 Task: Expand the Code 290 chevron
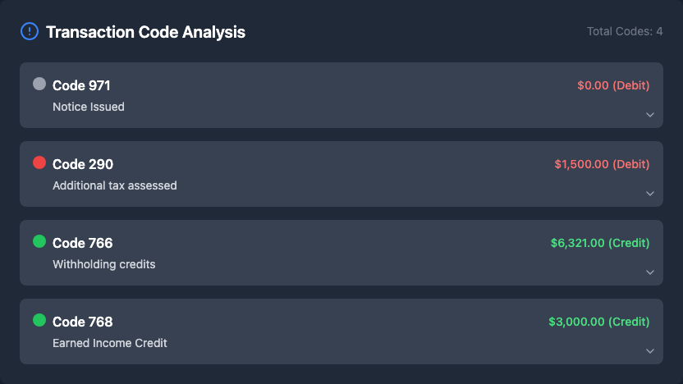point(650,194)
